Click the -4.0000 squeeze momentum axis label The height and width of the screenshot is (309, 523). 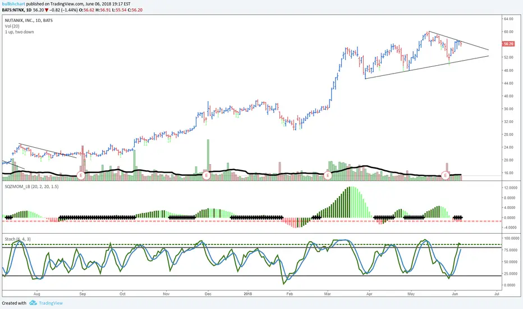tap(510, 228)
